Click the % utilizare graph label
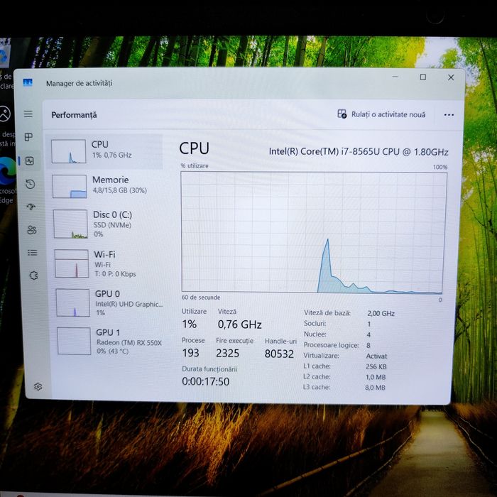 click(195, 165)
